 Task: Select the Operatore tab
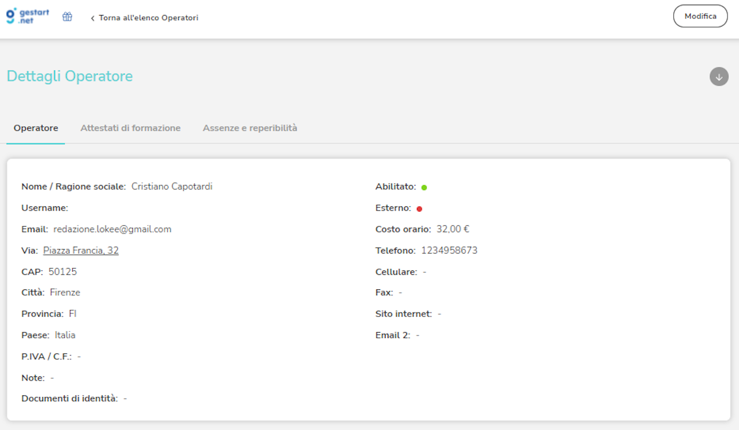[x=36, y=128]
